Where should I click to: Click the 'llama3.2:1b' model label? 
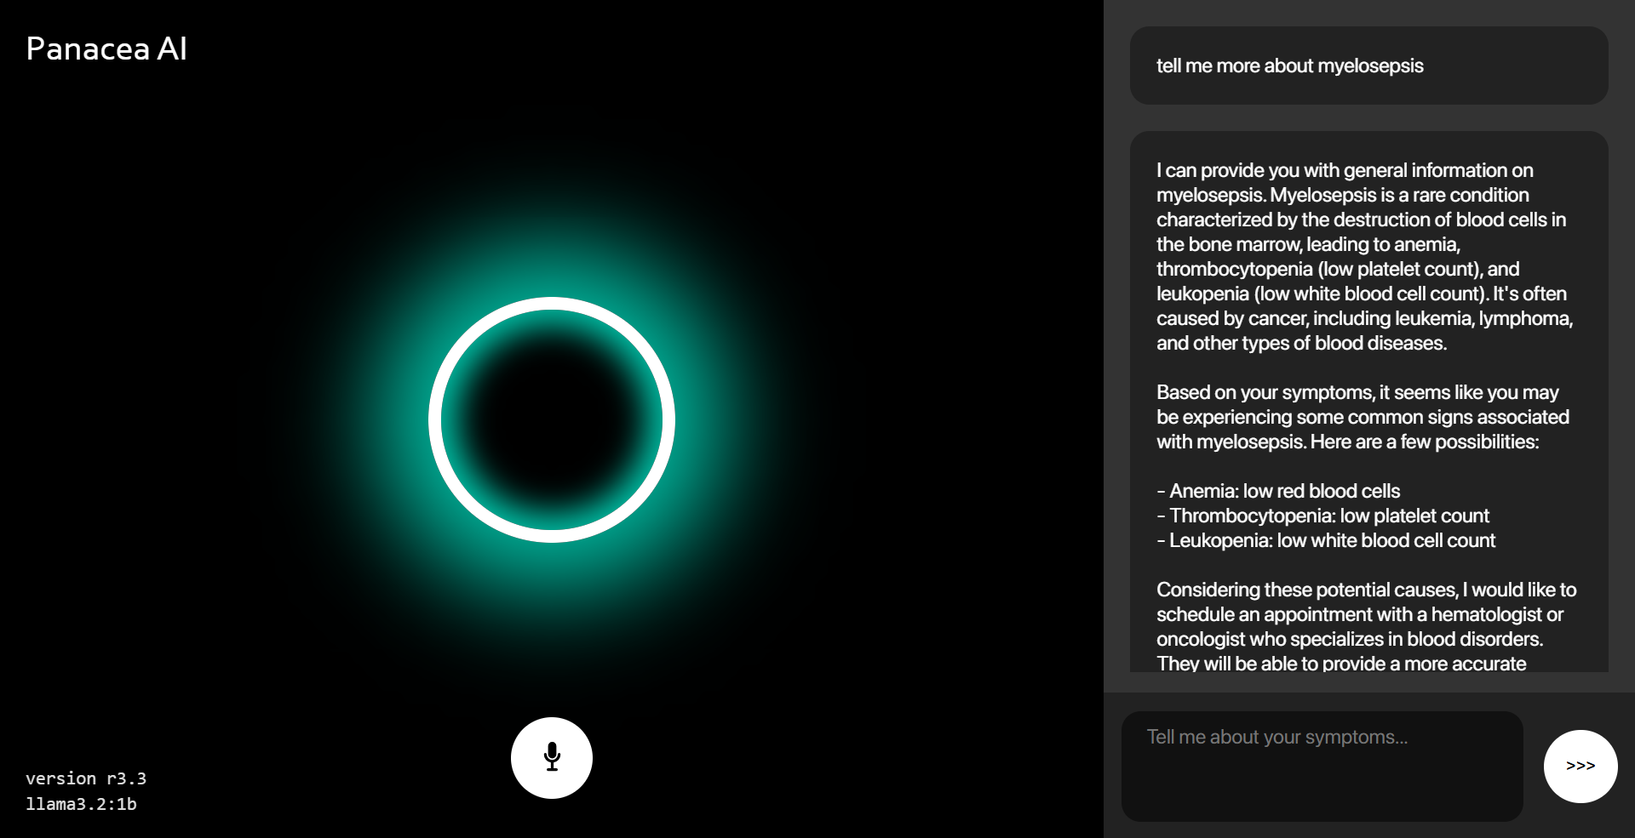pos(81,804)
